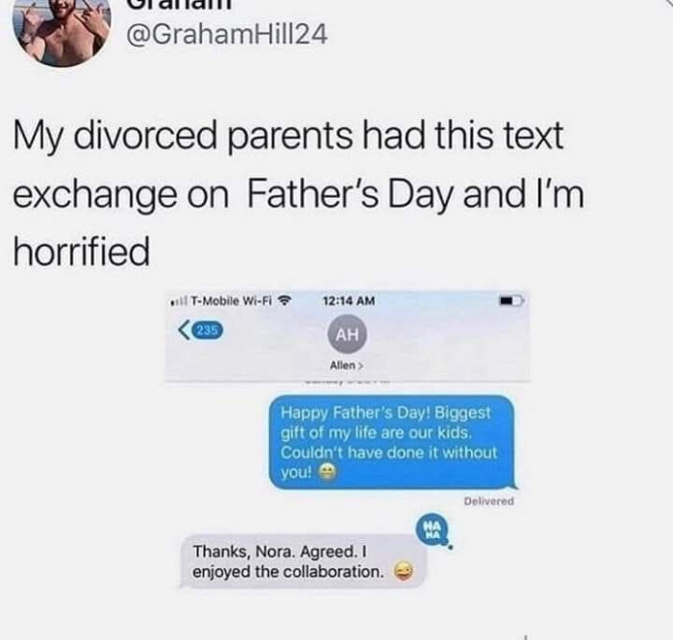Open the profile picture avatar
Screen dimensions: 673x640
(x=62, y=30)
